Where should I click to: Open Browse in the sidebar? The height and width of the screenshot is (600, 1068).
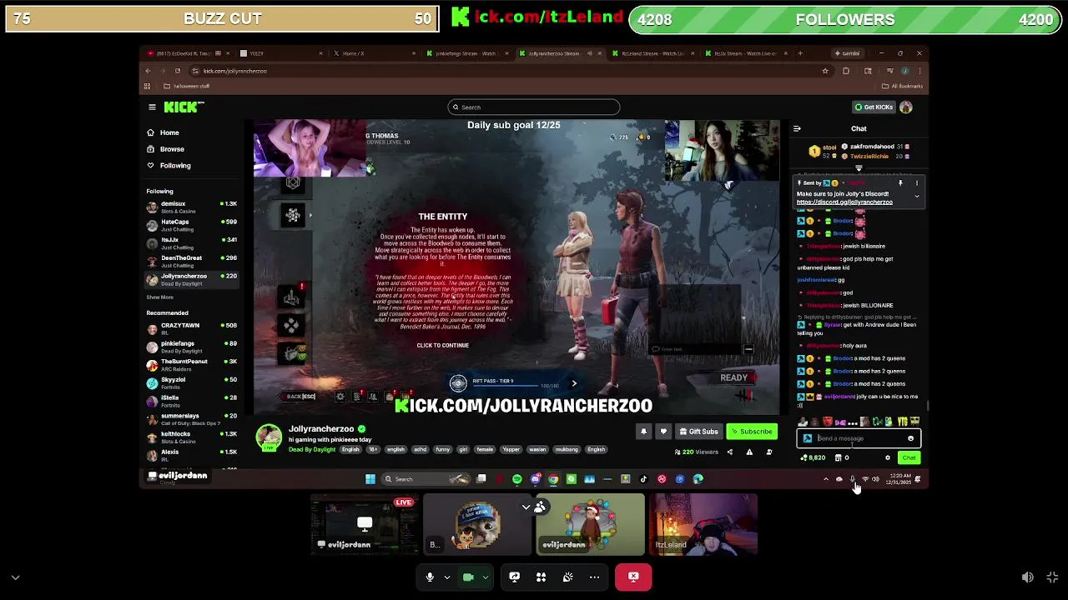[x=164, y=149]
